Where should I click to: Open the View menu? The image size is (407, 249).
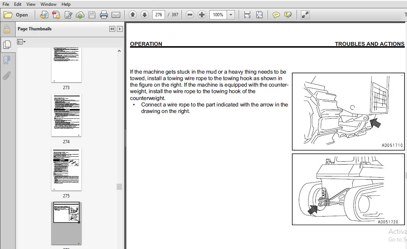(31, 4)
